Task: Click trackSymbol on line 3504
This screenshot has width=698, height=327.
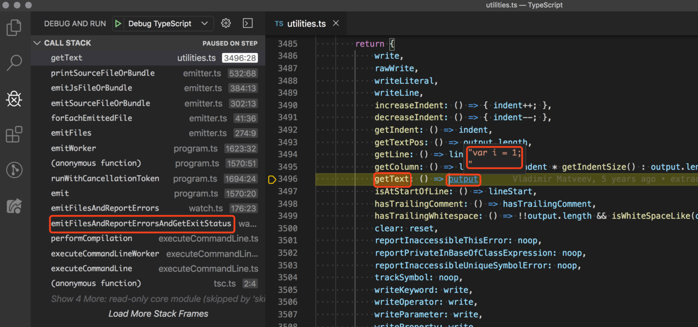Action: coord(404,277)
